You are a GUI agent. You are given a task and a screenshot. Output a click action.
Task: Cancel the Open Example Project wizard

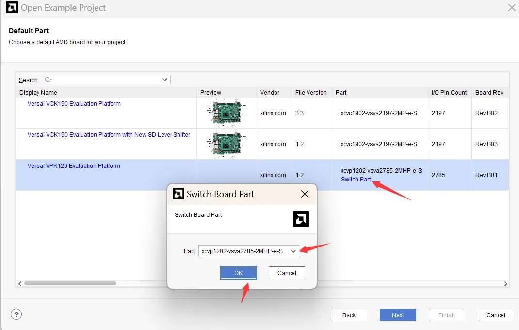495,315
